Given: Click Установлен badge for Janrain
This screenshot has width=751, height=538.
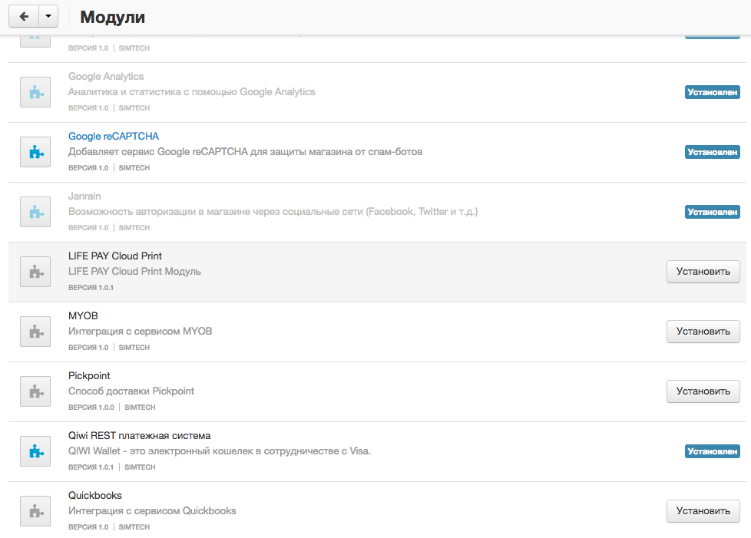Looking at the screenshot, I should click(712, 212).
